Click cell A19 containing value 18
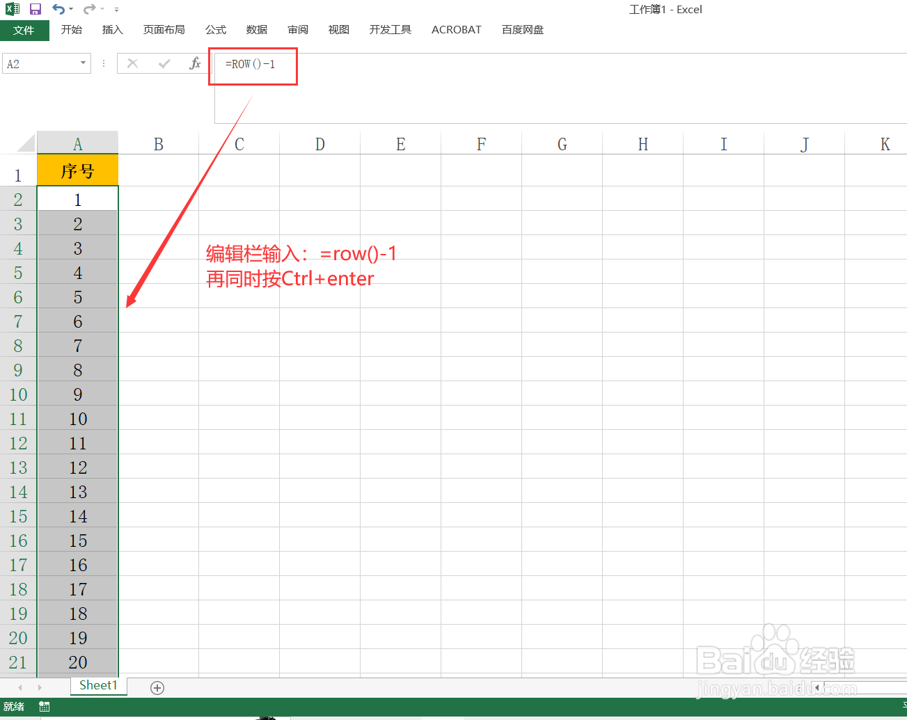Image resolution: width=907 pixels, height=720 pixels. [78, 614]
